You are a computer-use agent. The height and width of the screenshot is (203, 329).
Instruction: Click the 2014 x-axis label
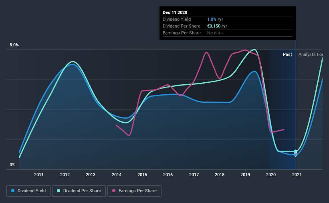117,175
